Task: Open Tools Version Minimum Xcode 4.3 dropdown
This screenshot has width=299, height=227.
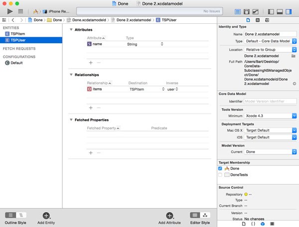Action: pos(270,116)
